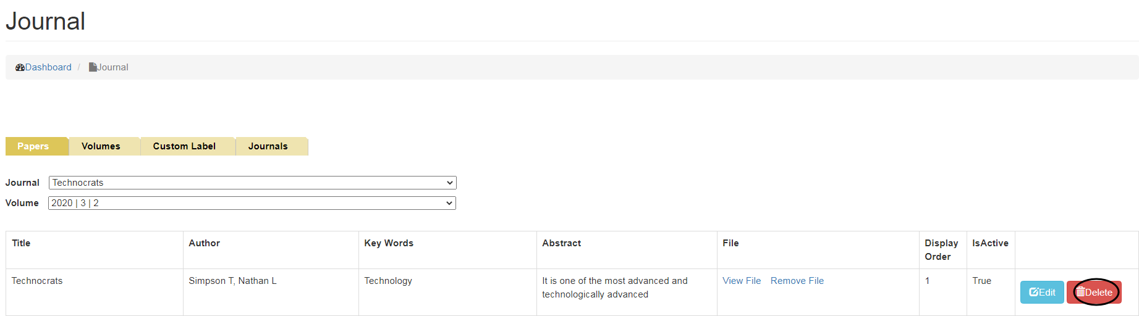The width and height of the screenshot is (1139, 316).
Task: Open the Volumes tab
Action: [101, 146]
